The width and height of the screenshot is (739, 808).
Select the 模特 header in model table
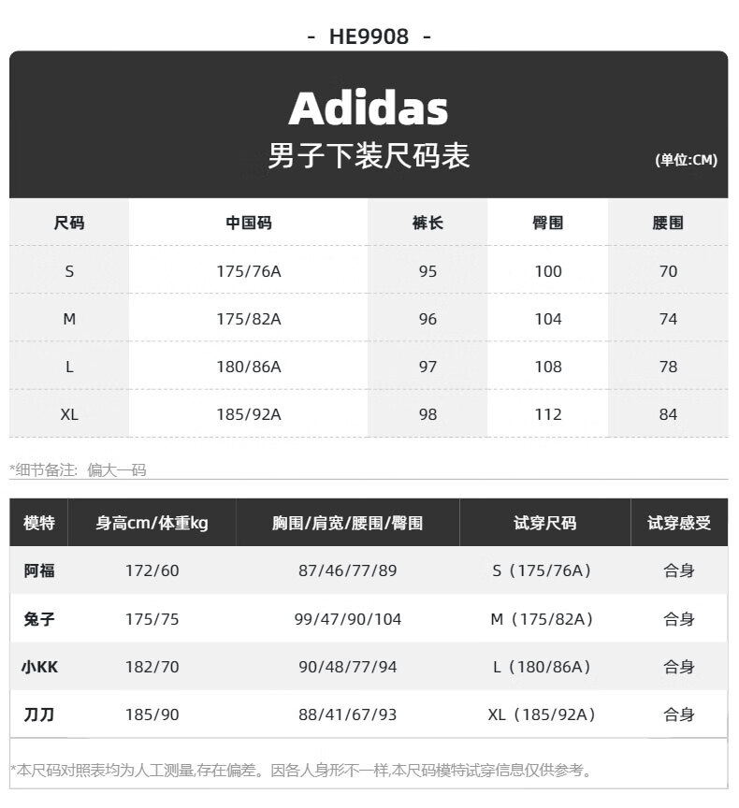[x=39, y=523]
